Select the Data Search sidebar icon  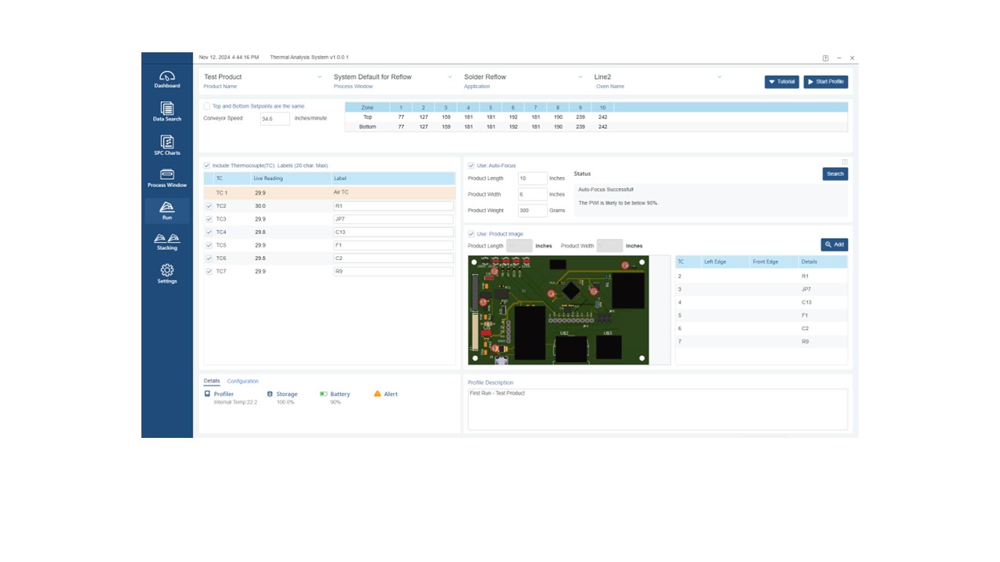tap(166, 110)
